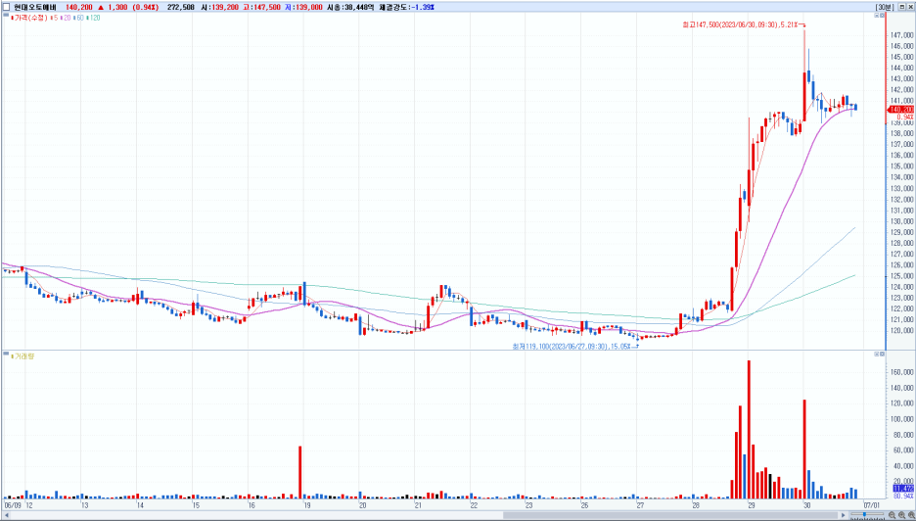Click the 거래량 volume legend label
The image size is (916, 521).
tap(24, 355)
